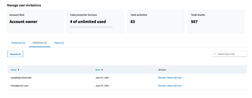Click the sent date for hello@email.com
The height and width of the screenshot is (98, 252).
pyautogui.click(x=102, y=86)
